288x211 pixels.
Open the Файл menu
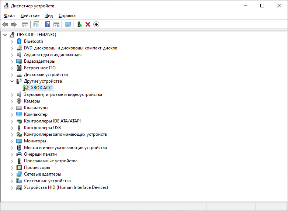pos(9,15)
